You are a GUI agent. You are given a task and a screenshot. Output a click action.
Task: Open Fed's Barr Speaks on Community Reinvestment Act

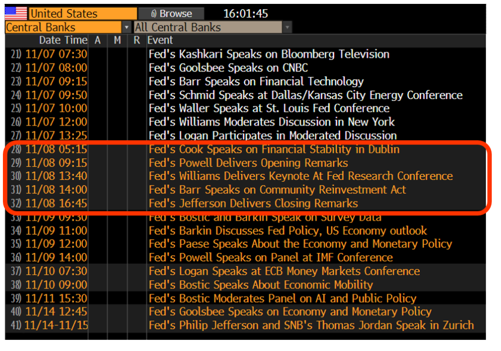click(277, 190)
